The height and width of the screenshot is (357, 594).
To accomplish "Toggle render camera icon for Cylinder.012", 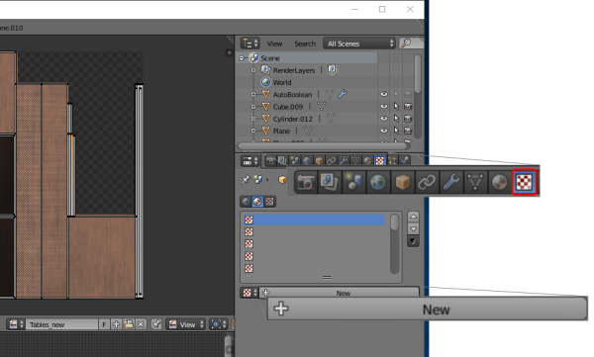I will click(408, 119).
